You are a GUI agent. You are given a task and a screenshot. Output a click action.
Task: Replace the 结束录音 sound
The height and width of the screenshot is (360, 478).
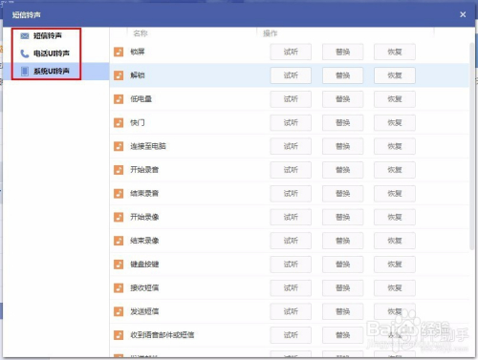(343, 194)
